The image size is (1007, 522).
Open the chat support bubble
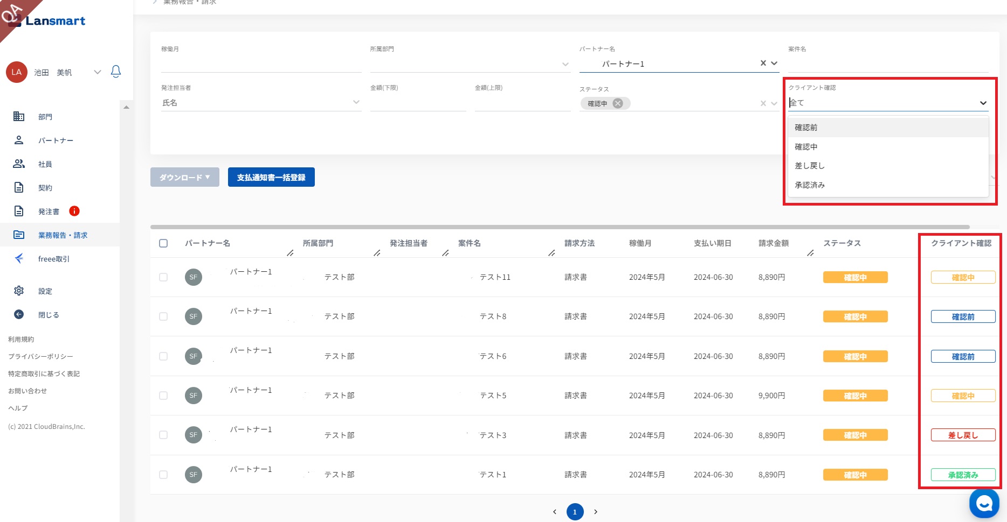984,504
